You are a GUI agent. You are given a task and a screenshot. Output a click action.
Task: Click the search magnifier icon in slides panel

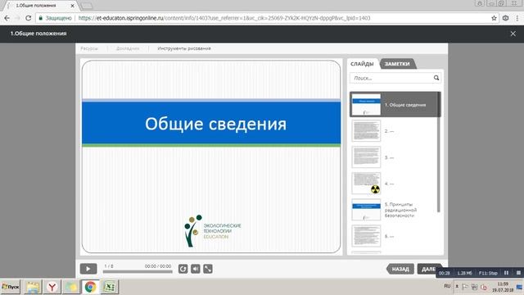pos(436,78)
